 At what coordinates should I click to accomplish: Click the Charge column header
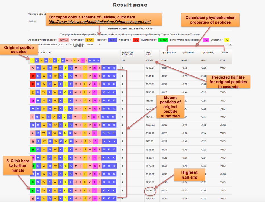pos(224,52)
